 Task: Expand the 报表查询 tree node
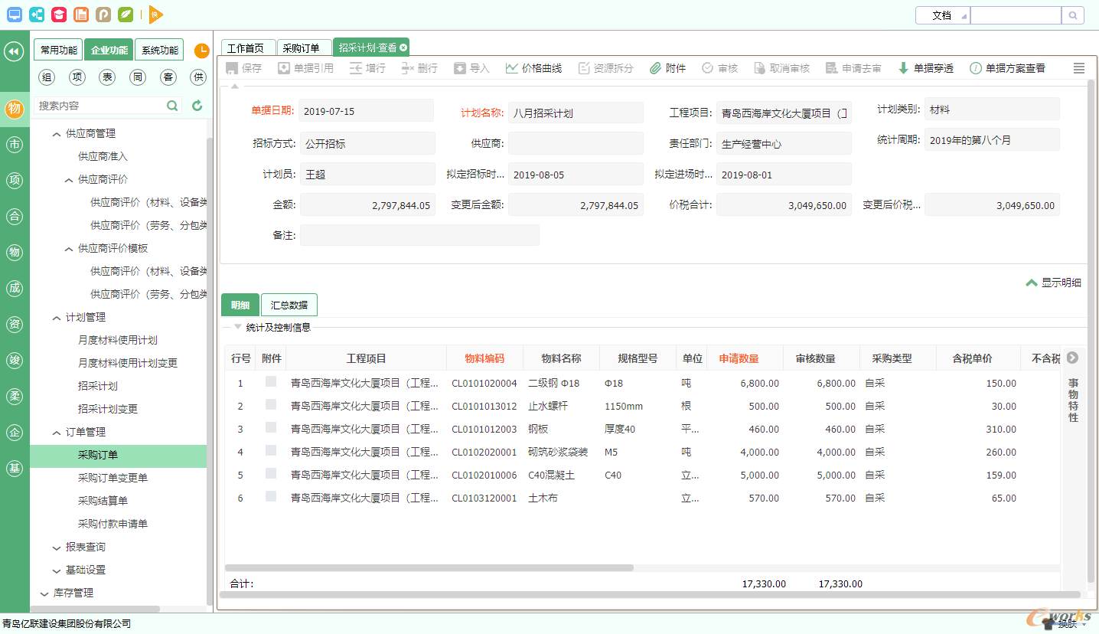57,547
